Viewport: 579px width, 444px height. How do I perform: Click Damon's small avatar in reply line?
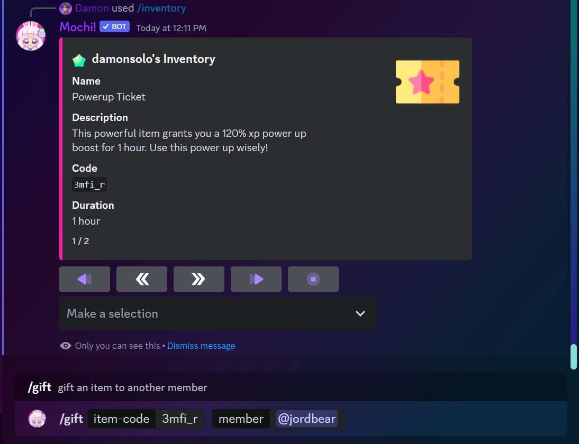click(65, 8)
